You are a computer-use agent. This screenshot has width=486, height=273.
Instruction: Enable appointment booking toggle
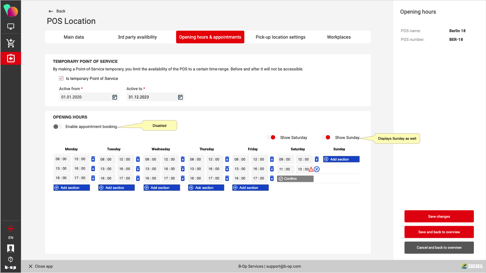[58, 127]
